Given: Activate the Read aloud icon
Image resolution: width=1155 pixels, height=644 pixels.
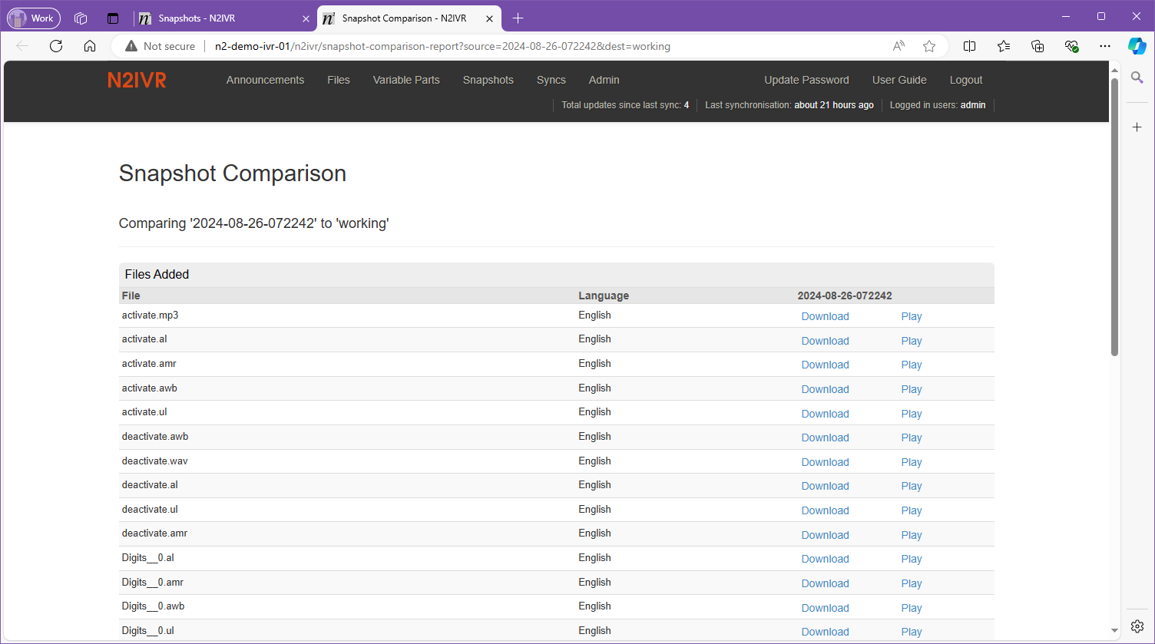Looking at the screenshot, I should pos(899,46).
